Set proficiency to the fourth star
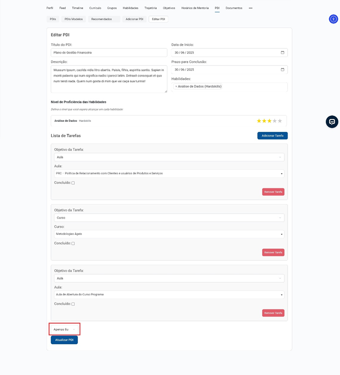340x375 pixels. point(275,121)
